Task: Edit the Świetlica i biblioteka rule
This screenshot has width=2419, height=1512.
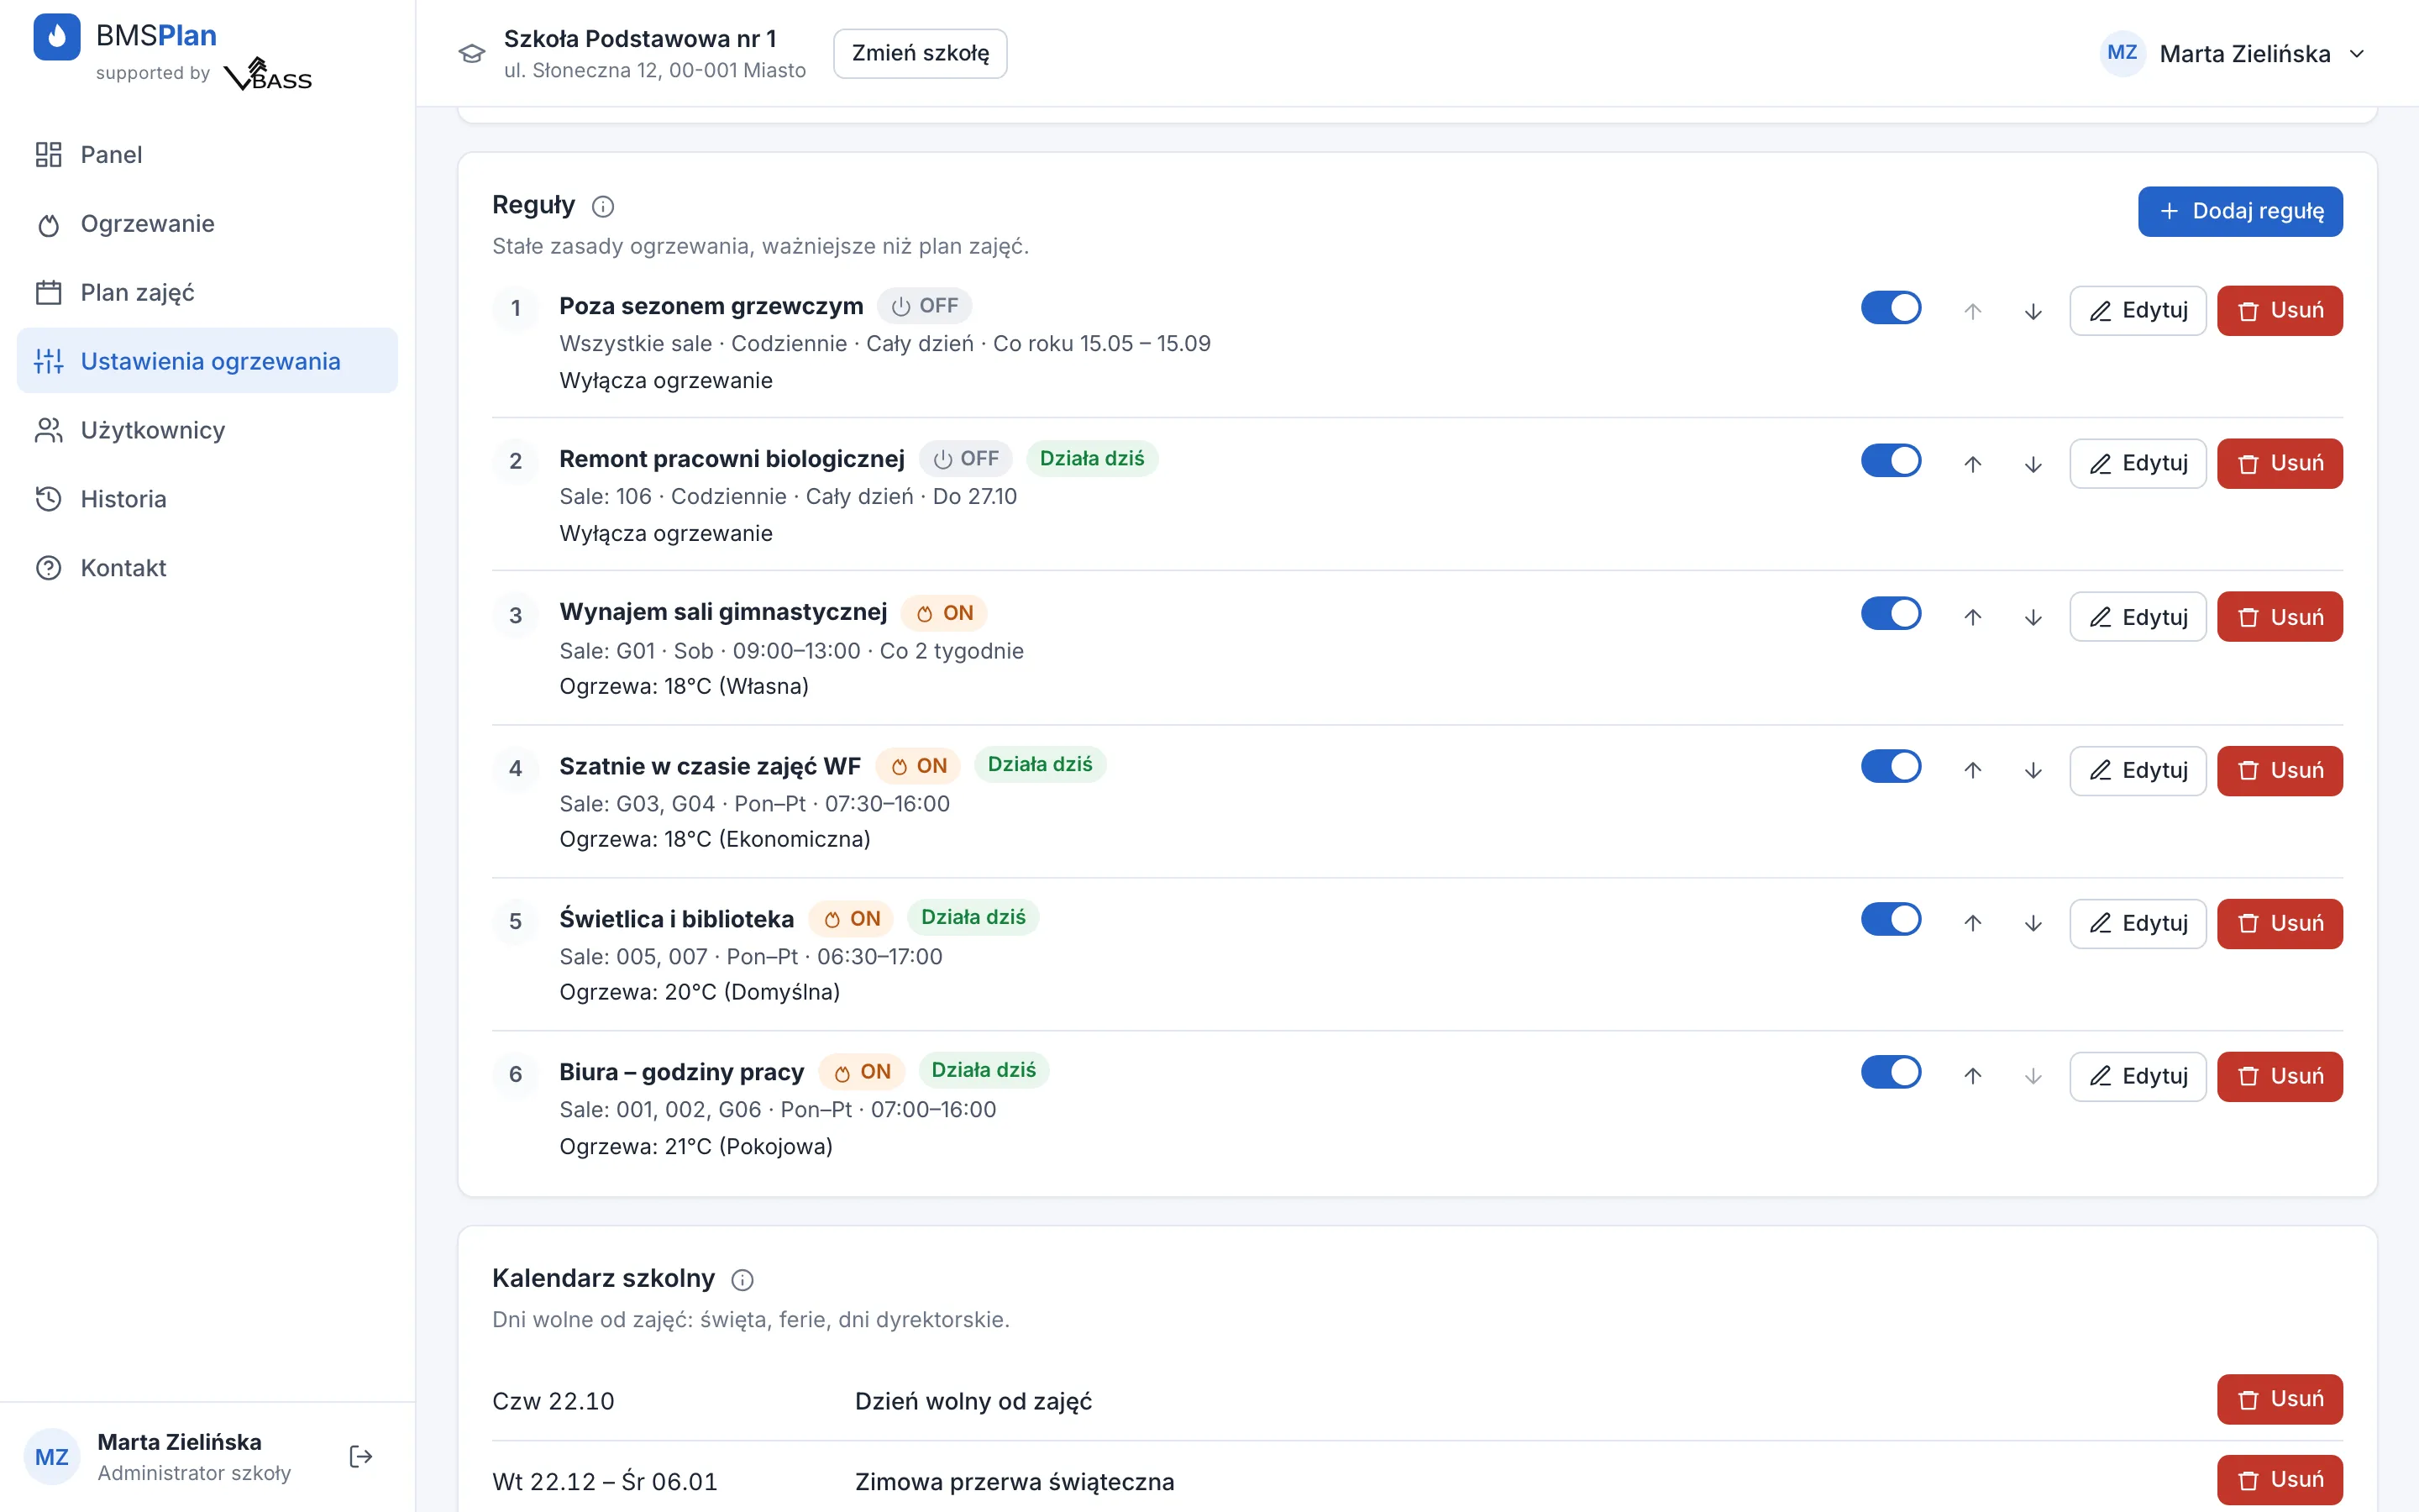Action: pos(2137,923)
